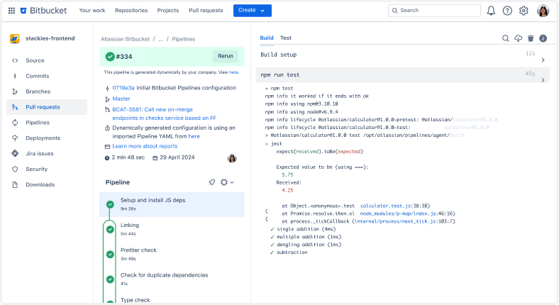Click the Pipelines breadcrumb

pos(183,39)
